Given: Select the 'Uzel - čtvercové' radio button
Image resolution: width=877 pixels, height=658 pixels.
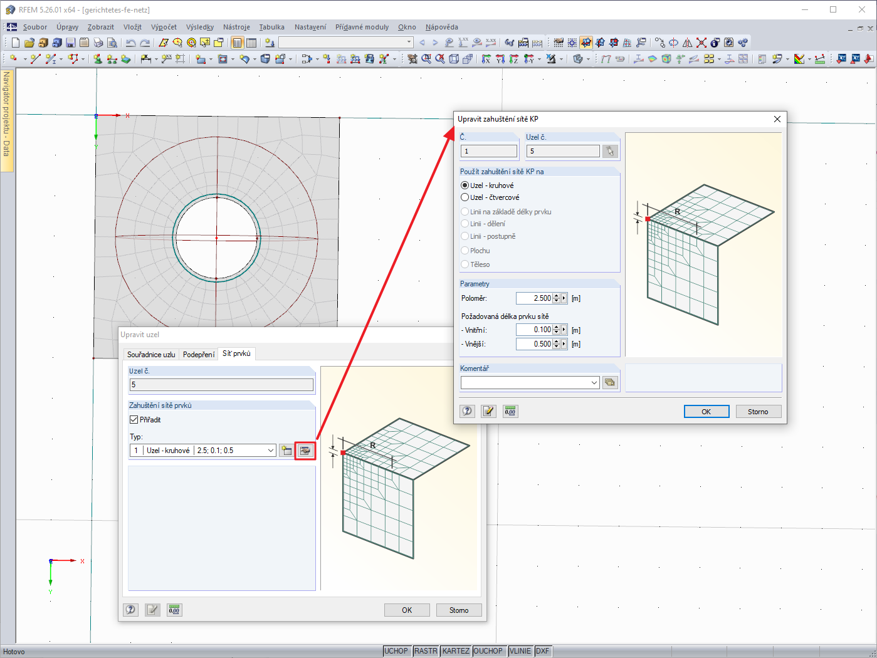Looking at the screenshot, I should [x=465, y=197].
